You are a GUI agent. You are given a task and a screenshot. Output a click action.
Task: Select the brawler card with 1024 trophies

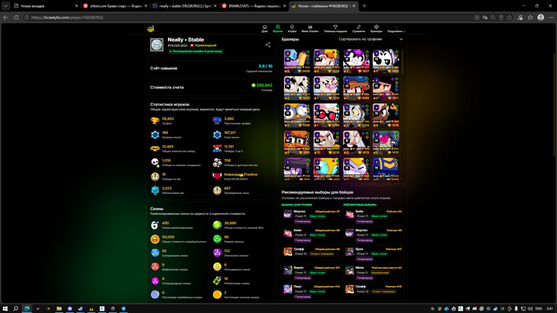click(x=356, y=116)
